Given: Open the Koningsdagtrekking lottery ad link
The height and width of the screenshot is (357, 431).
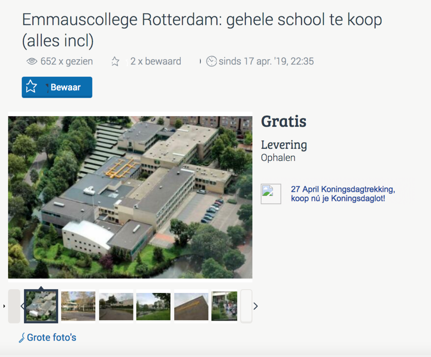Looking at the screenshot, I should pos(343,194).
